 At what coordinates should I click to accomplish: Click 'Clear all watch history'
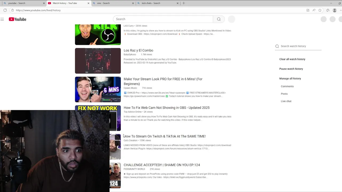tap(292, 59)
